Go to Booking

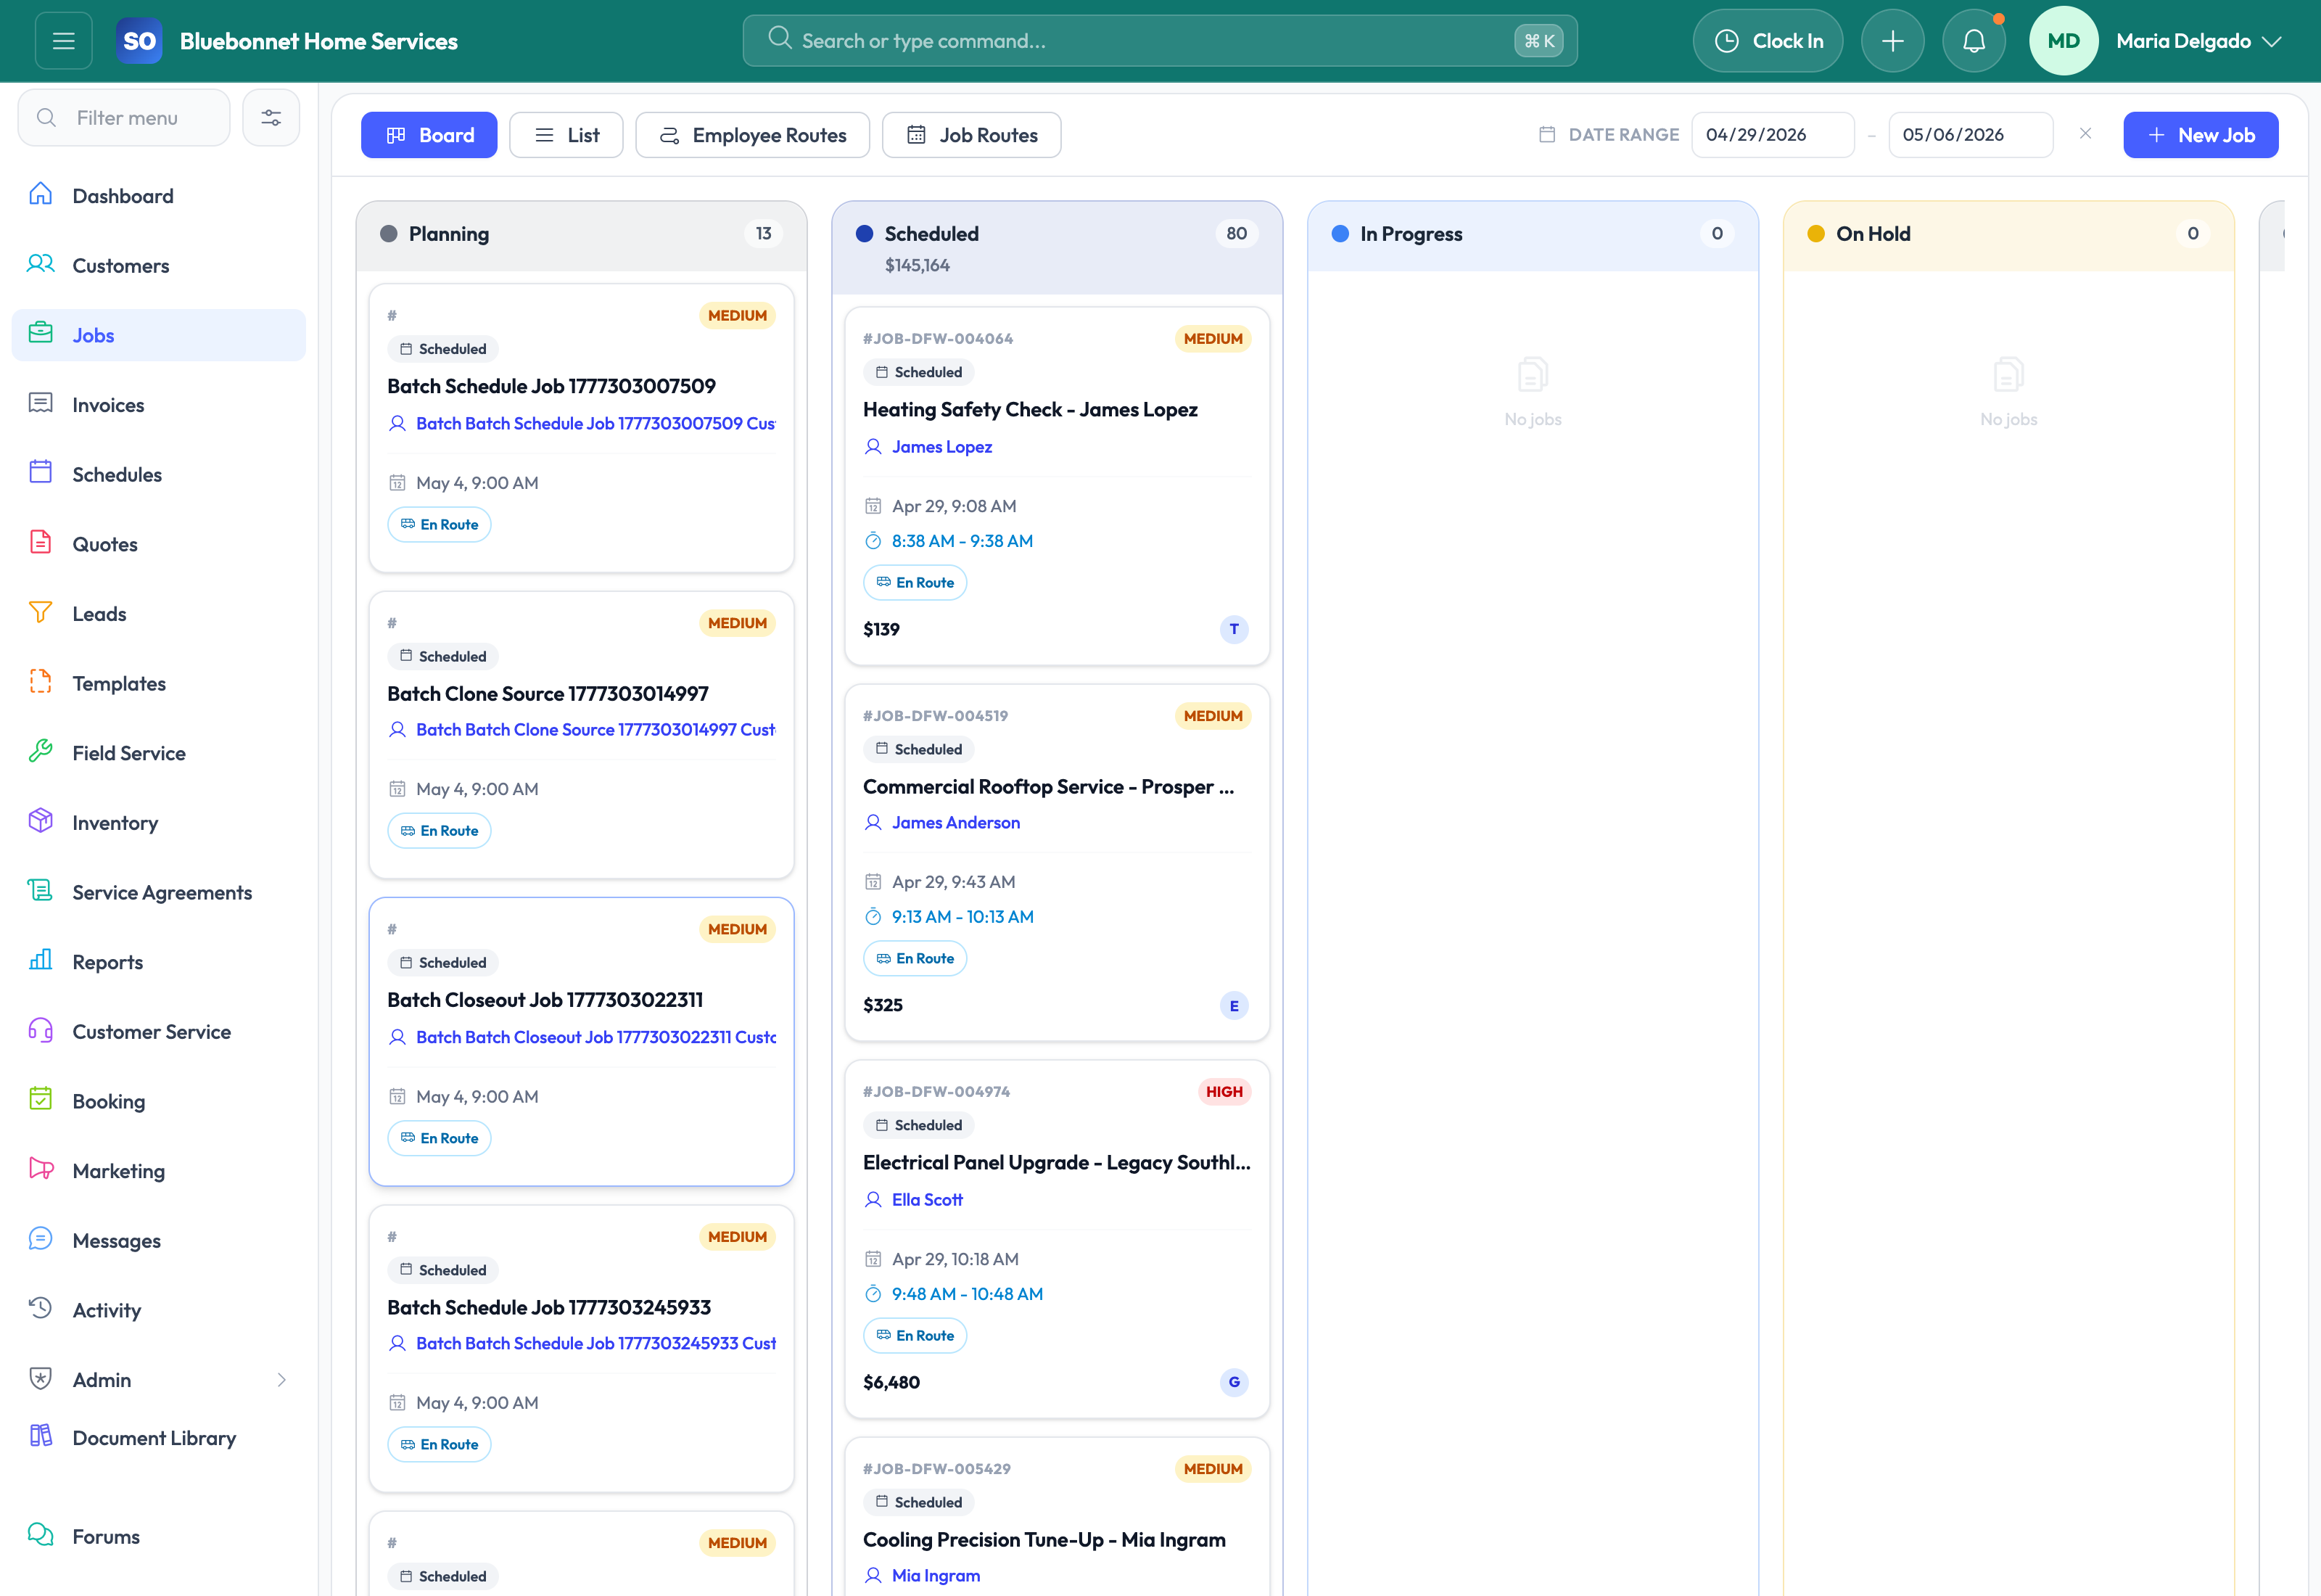pyautogui.click(x=159, y=1102)
